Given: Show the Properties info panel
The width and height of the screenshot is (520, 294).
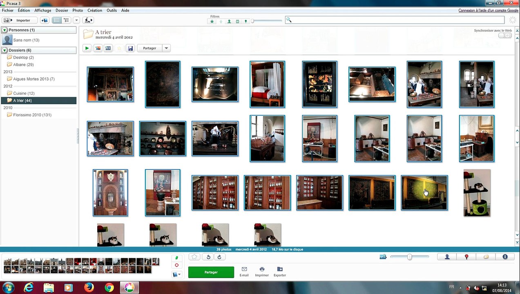Looking at the screenshot, I should tap(505, 257).
